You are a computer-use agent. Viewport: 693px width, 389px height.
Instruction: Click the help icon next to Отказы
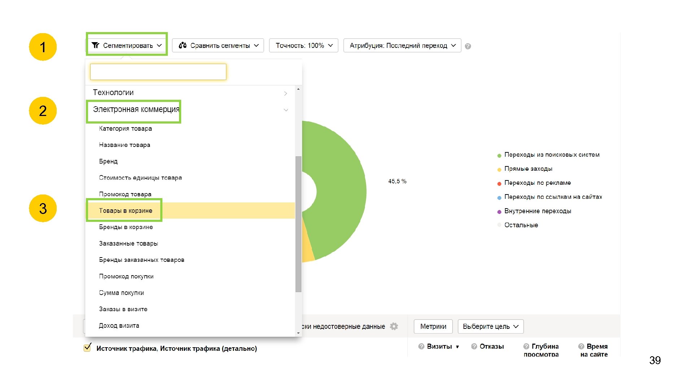pyautogui.click(x=474, y=346)
